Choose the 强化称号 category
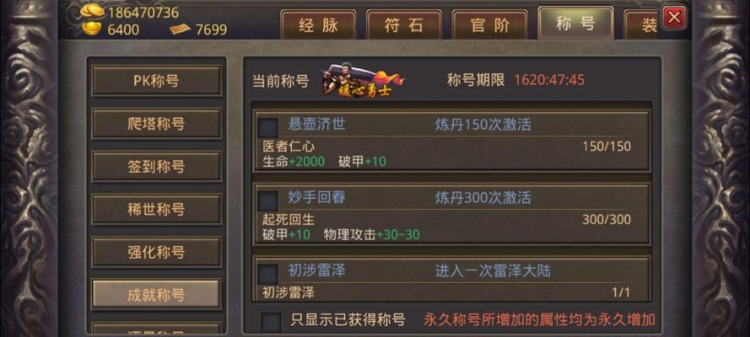 coord(156,252)
